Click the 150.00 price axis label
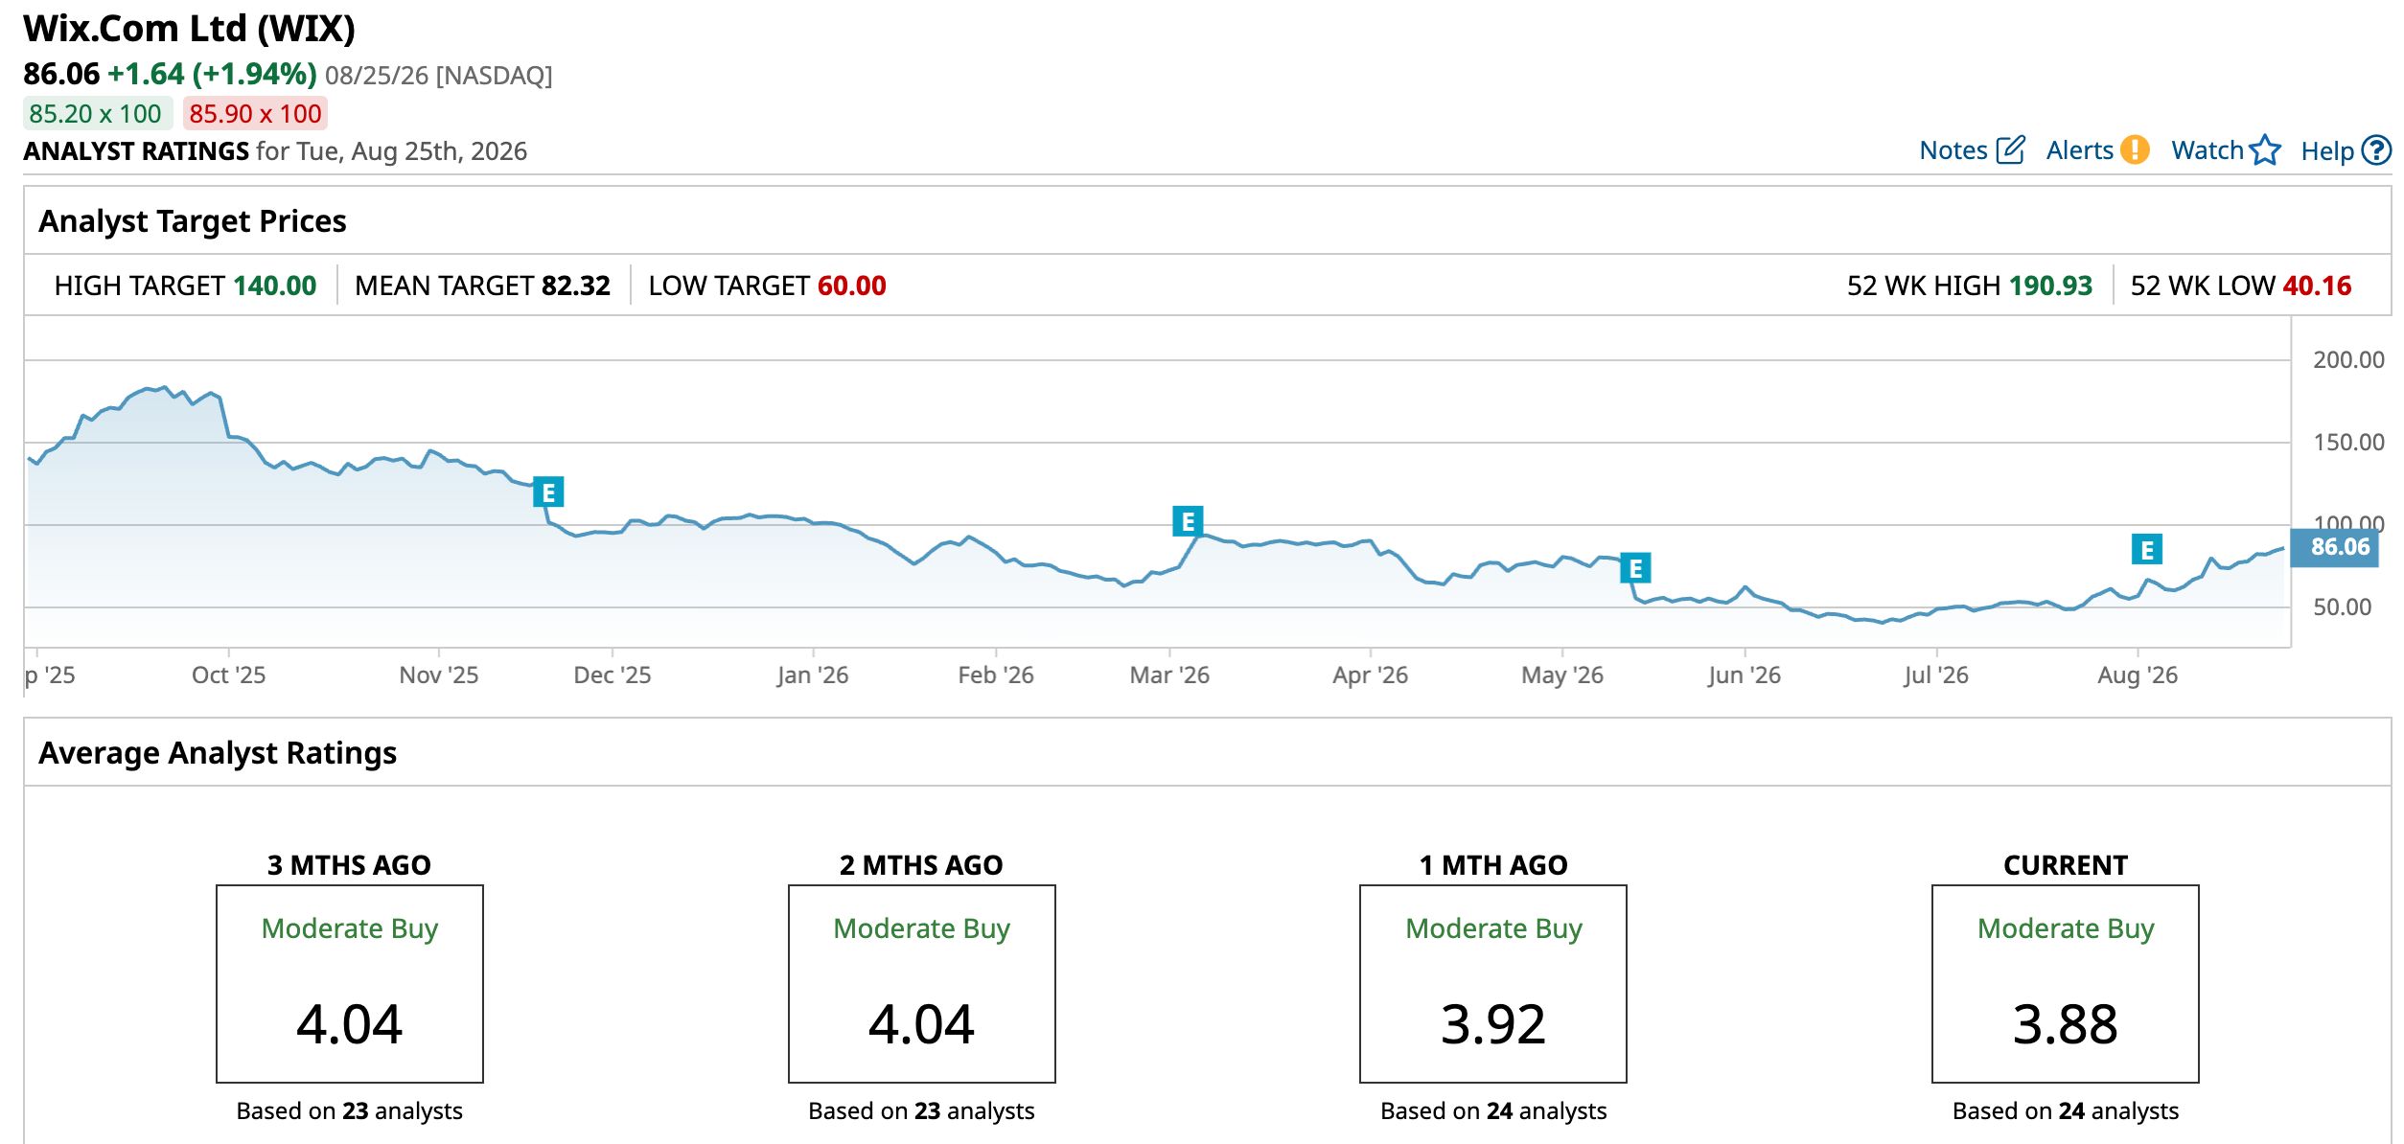Viewport: 2404px width, 1144px height. tap(2348, 443)
